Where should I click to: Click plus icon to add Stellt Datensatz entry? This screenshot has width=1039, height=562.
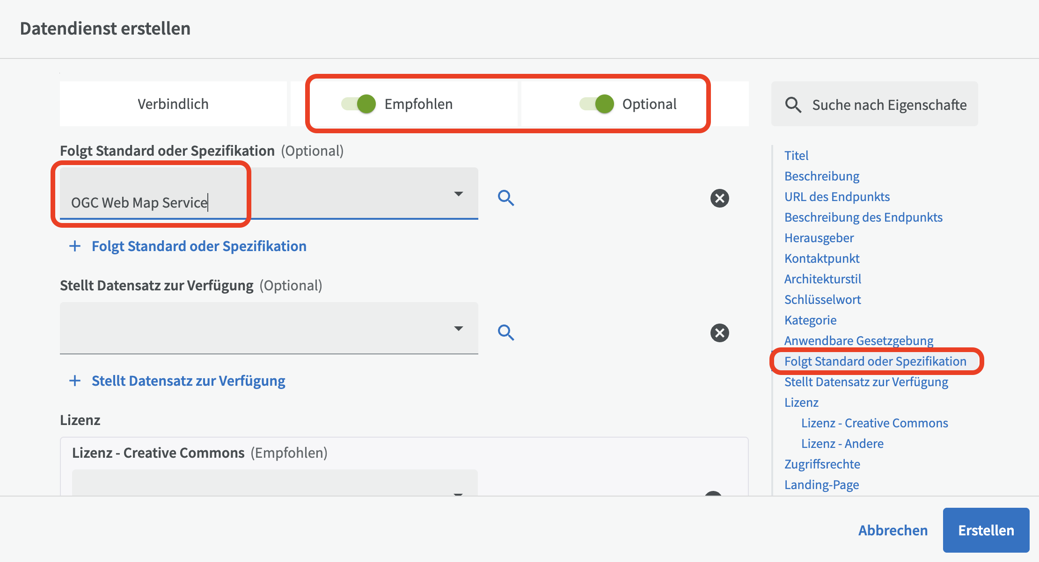pyautogui.click(x=75, y=381)
